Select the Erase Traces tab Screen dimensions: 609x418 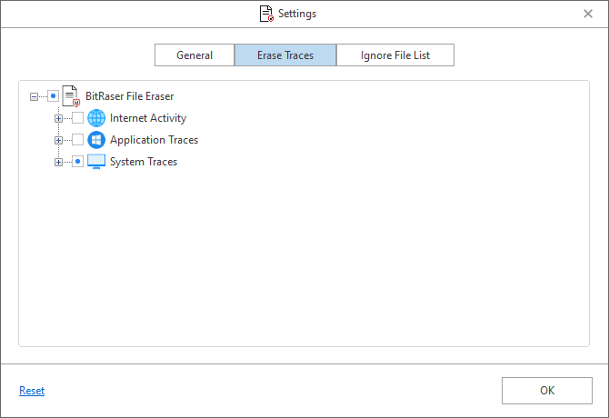pos(285,55)
